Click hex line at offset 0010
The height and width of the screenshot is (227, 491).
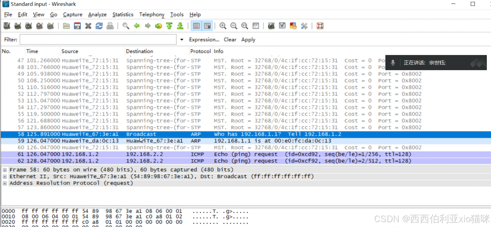[x=125, y=216]
